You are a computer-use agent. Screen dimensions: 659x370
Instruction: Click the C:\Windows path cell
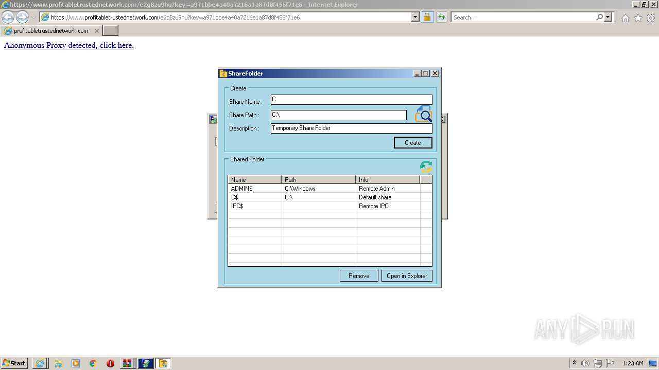tap(300, 189)
